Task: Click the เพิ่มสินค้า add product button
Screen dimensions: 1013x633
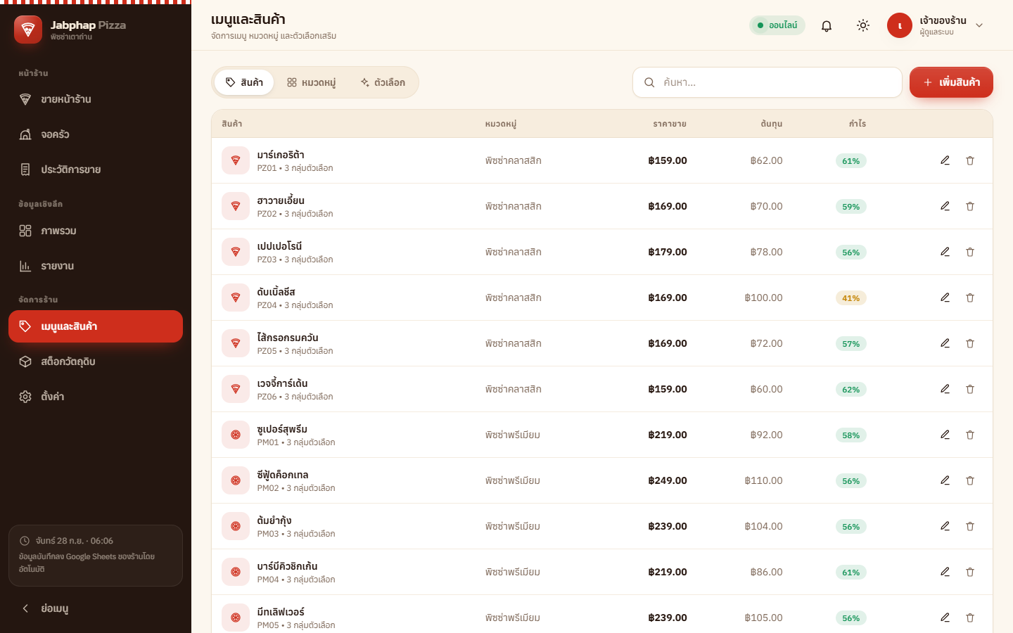Action: click(x=951, y=82)
